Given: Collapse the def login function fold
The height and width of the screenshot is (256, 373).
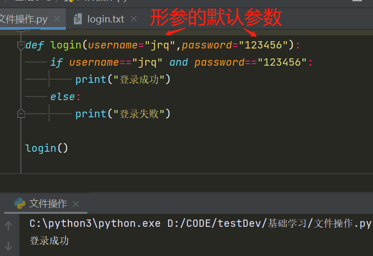Looking at the screenshot, I should 21,45.
